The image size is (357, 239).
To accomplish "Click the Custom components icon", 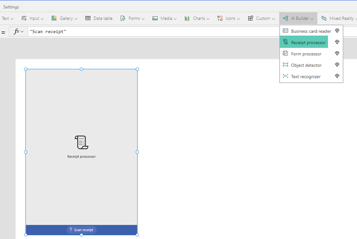I will click(251, 18).
